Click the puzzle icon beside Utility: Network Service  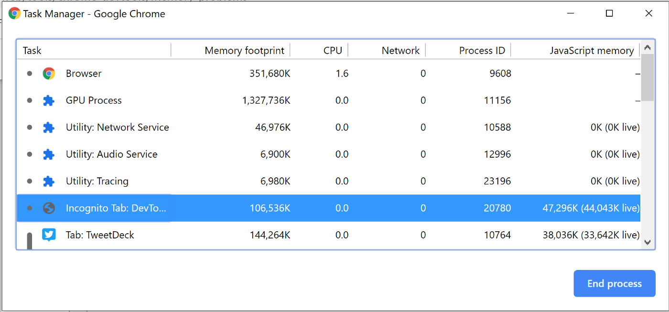click(49, 128)
